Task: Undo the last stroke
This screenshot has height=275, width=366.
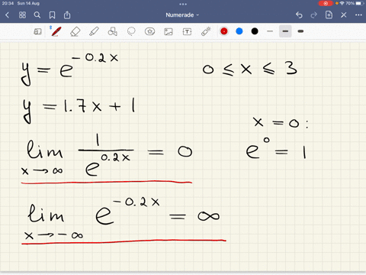Action: click(x=299, y=15)
